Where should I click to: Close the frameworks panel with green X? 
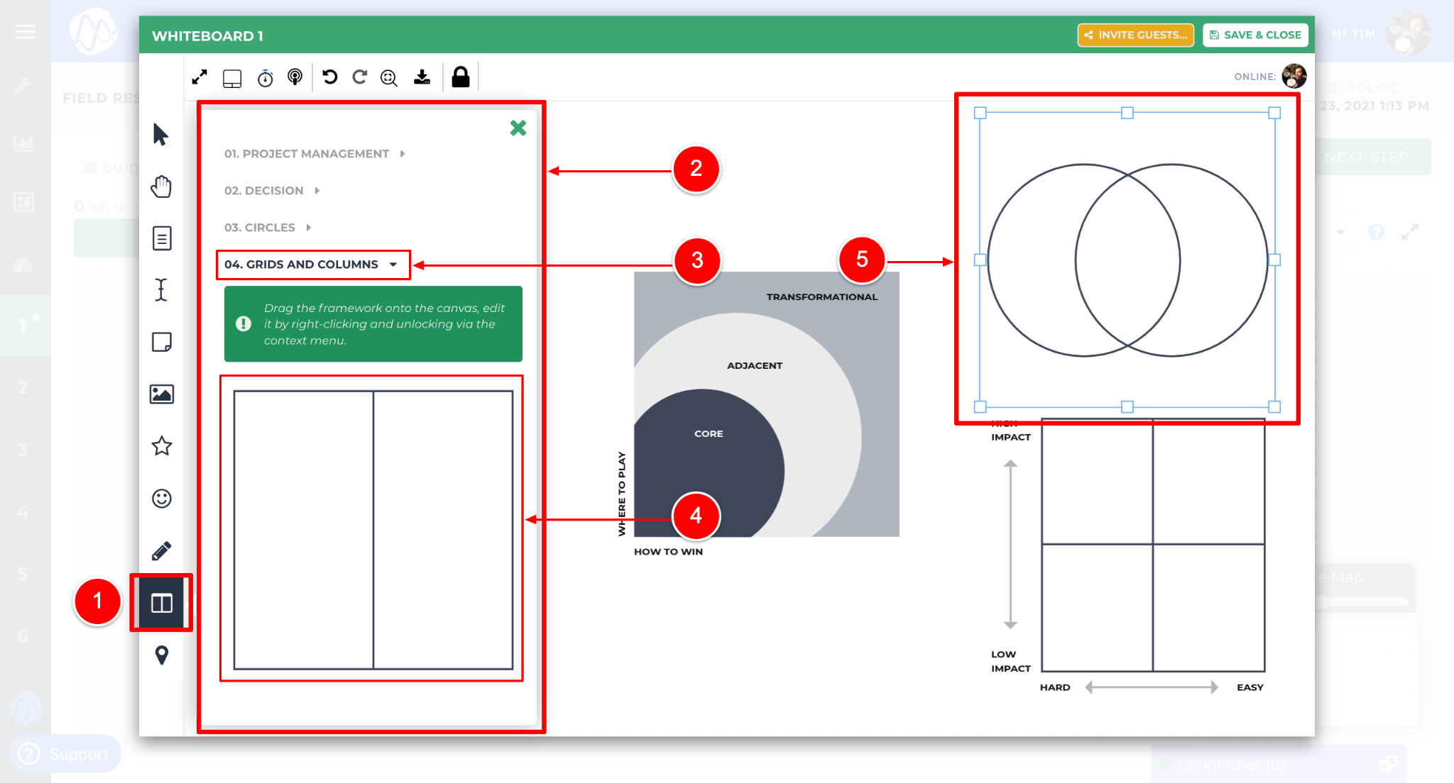click(518, 128)
